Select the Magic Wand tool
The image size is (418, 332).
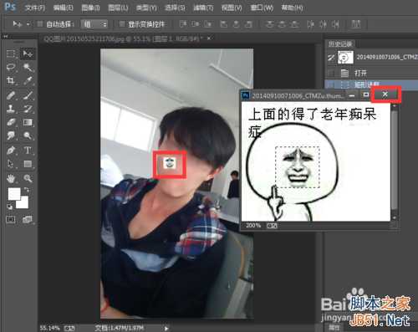tap(28, 67)
